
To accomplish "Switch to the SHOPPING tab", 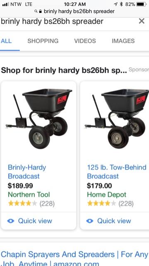I will coord(43,41).
